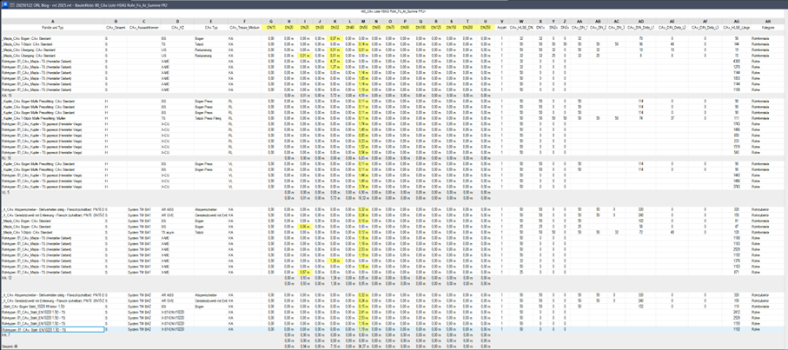The height and width of the screenshot is (350, 788).
Task: Select the 'TS asym' cell in CAx_KZ column
Action: 167,233
